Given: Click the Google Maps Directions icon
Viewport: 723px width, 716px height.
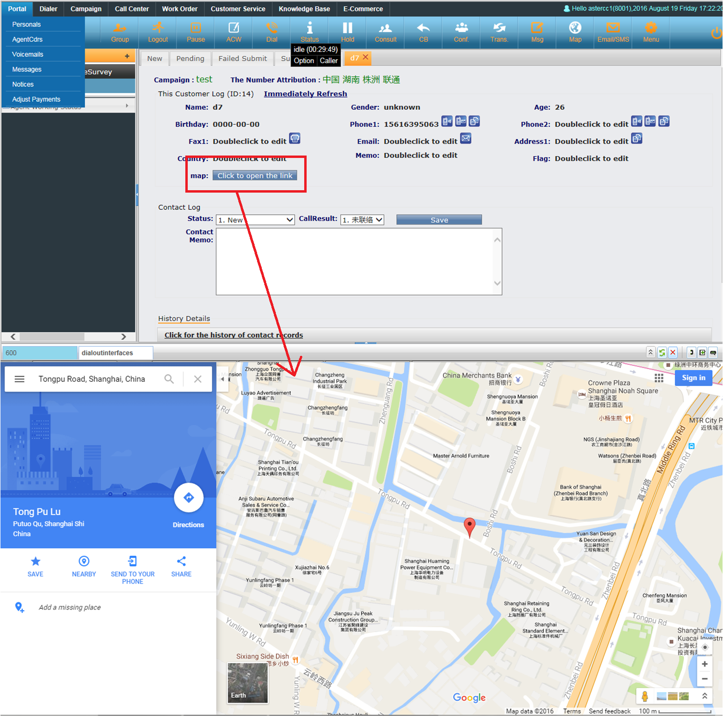Looking at the screenshot, I should [189, 497].
